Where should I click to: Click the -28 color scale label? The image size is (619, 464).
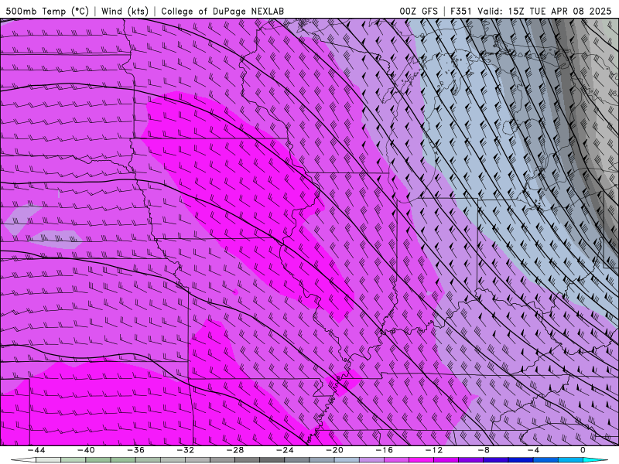[x=235, y=450]
